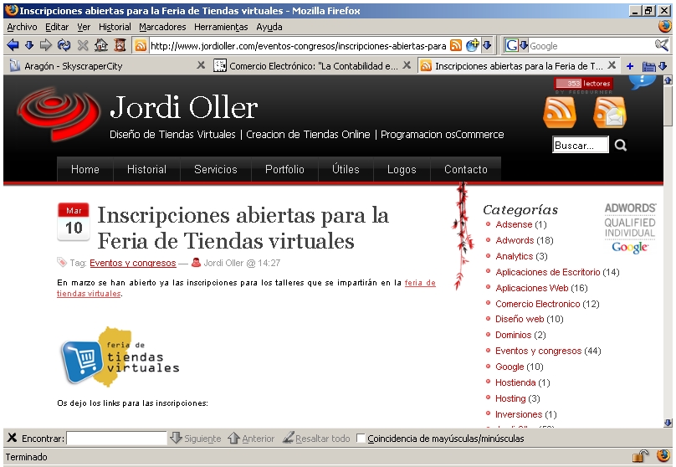Open the Adwords category
676x467 pixels.
click(515, 240)
